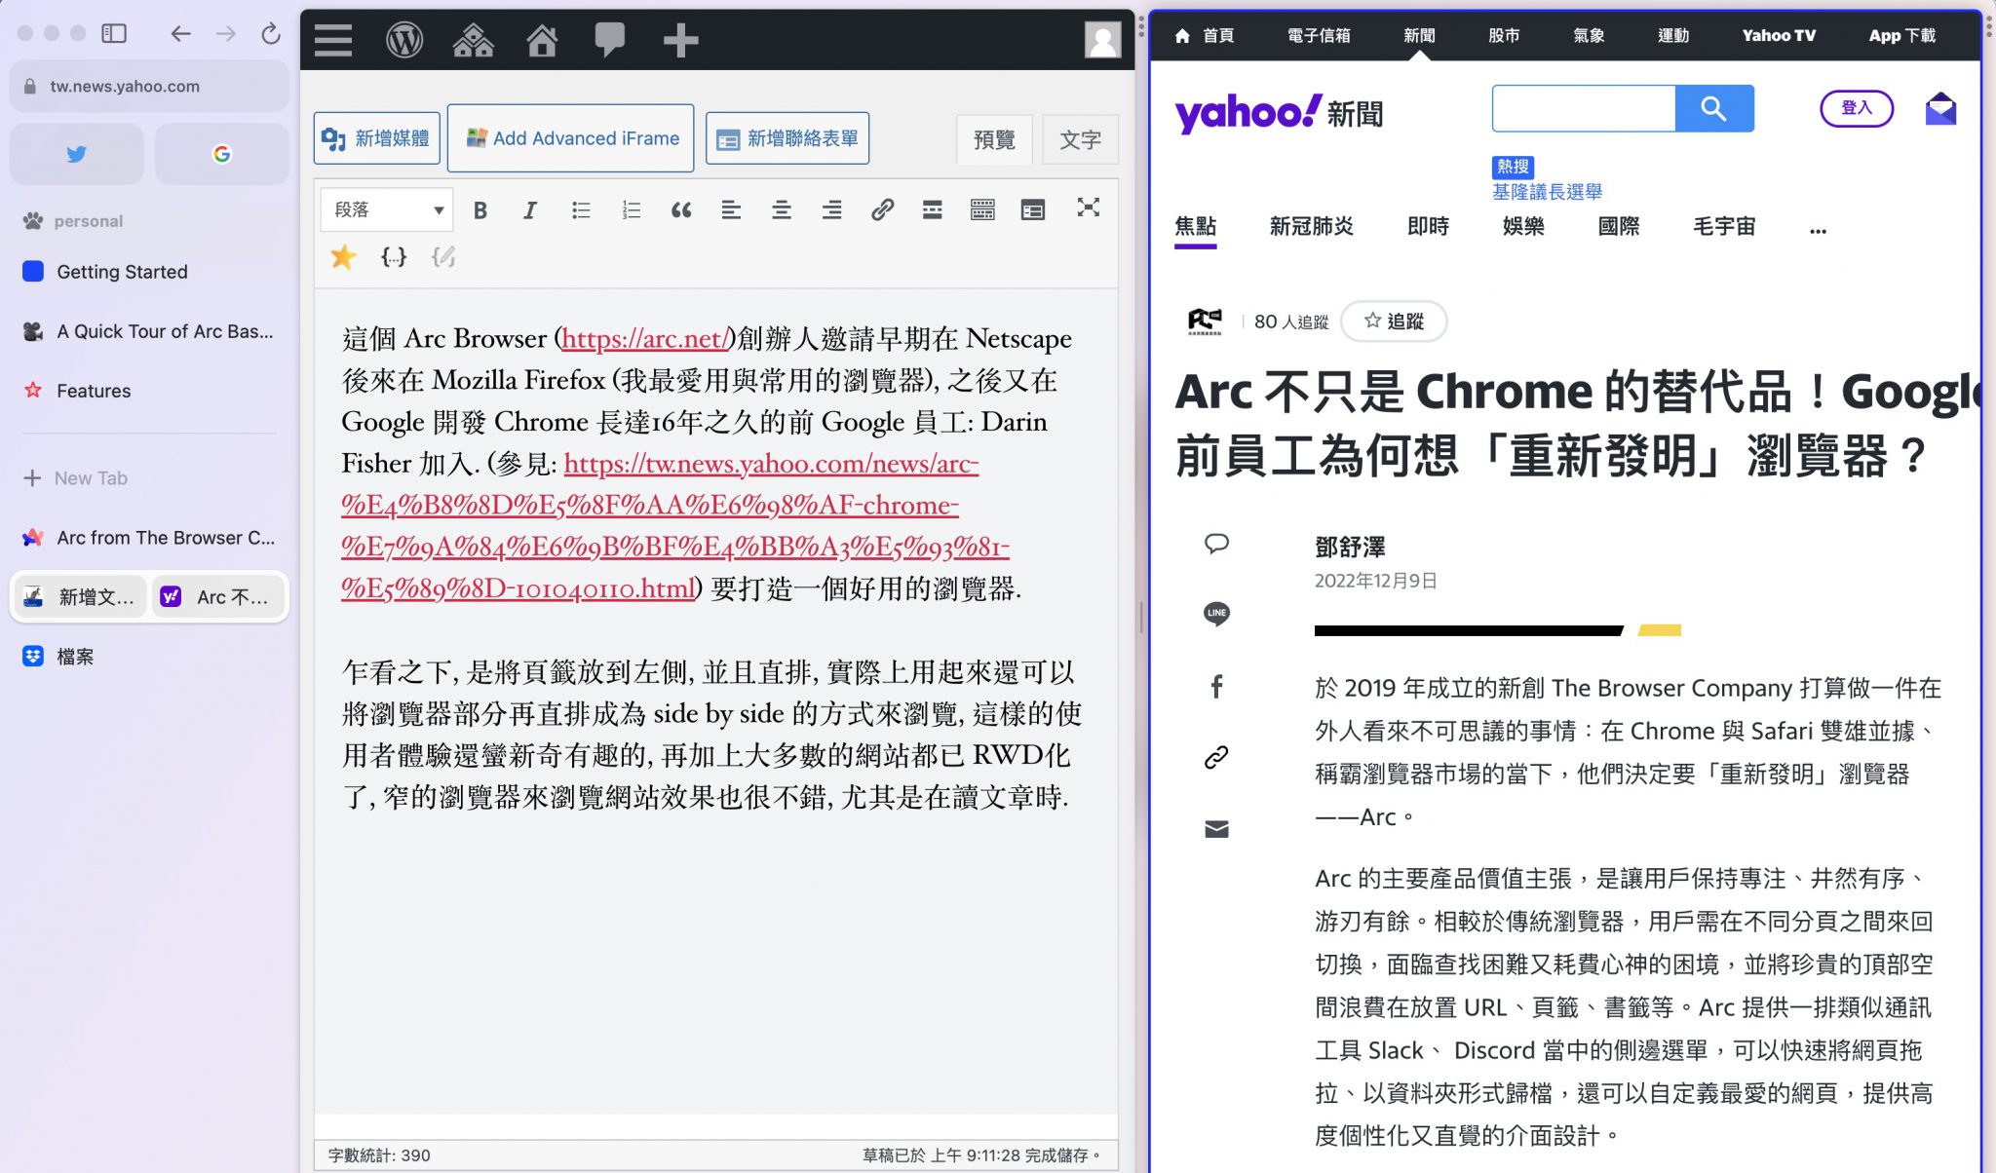The width and height of the screenshot is (1996, 1173).
Task: Open 氣象 in Yahoo top nav
Action: click(x=1589, y=35)
